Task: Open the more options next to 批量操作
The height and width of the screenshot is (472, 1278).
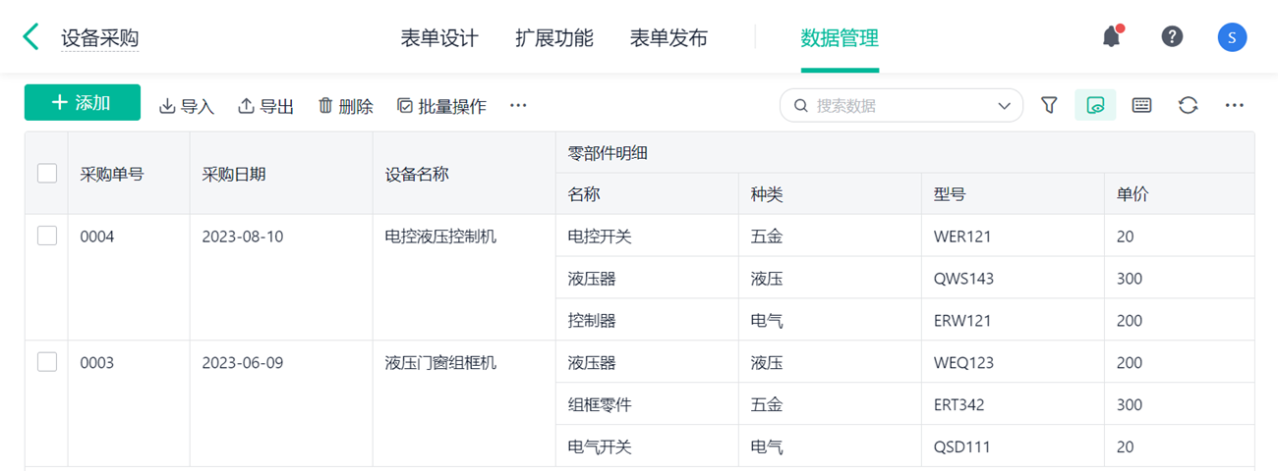Action: pos(518,106)
